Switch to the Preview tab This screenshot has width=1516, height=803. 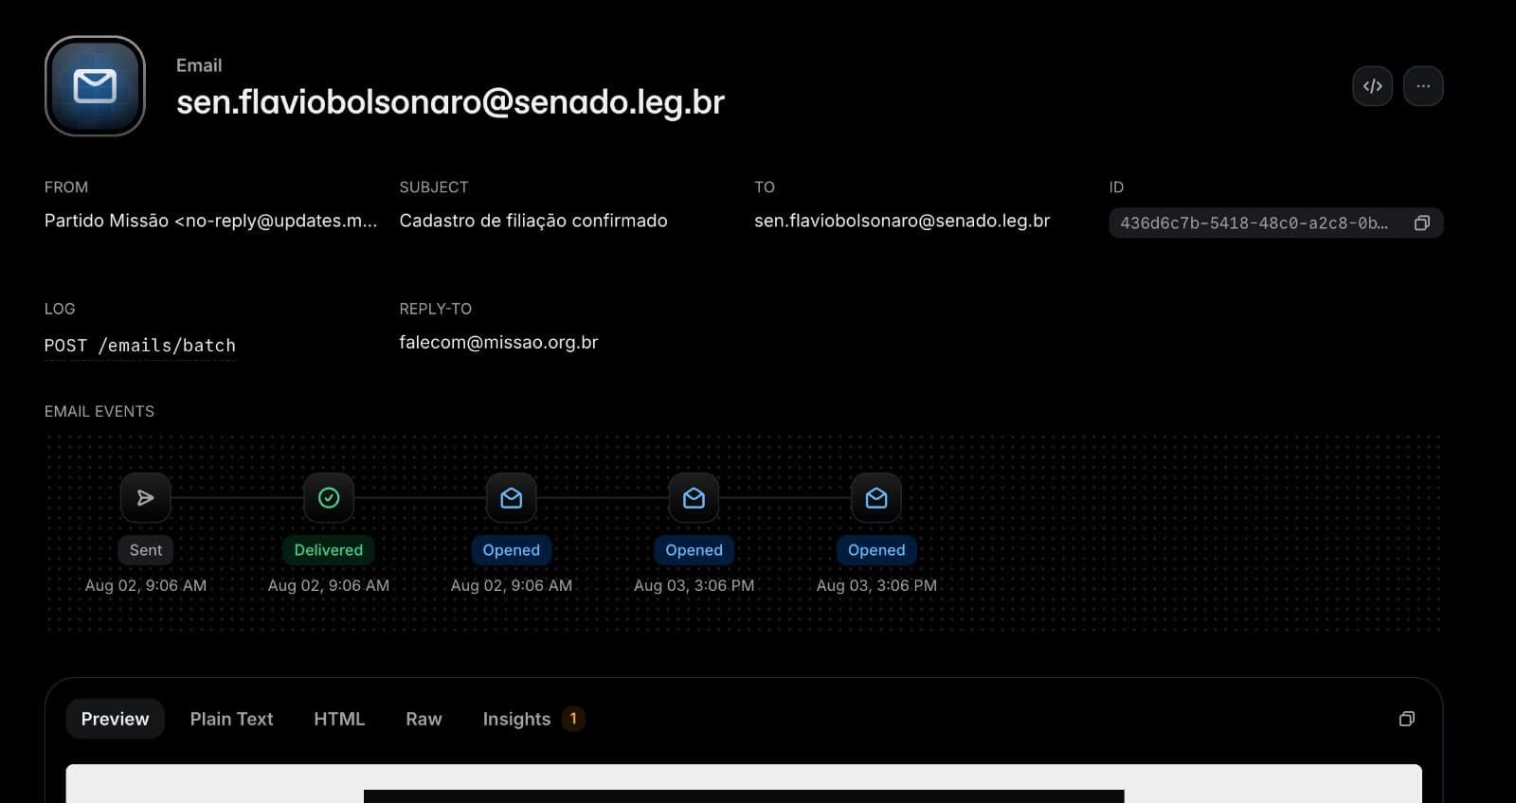point(115,720)
